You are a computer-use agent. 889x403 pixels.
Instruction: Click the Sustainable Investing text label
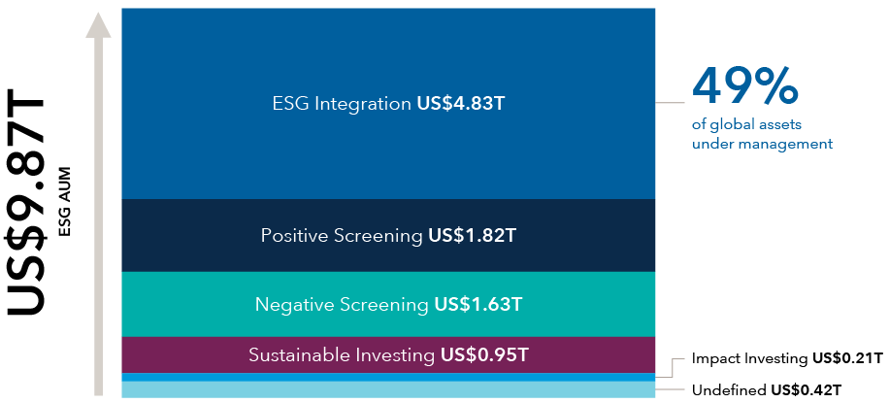point(342,355)
